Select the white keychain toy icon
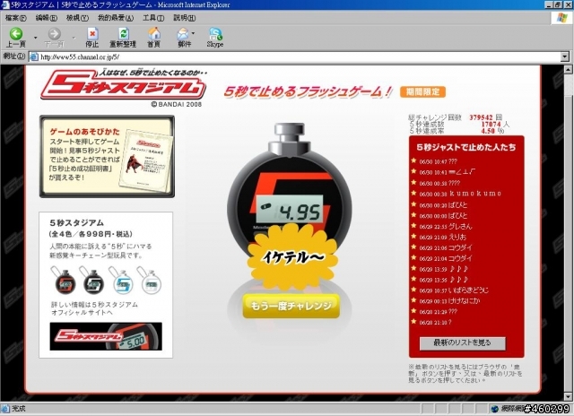The height and width of the screenshot is (416, 574). click(151, 282)
